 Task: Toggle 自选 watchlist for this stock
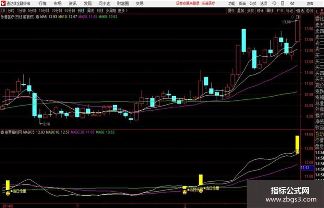300,11
